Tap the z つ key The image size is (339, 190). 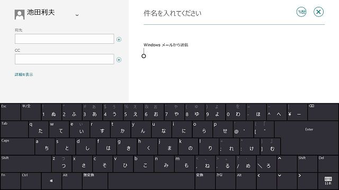point(61,164)
